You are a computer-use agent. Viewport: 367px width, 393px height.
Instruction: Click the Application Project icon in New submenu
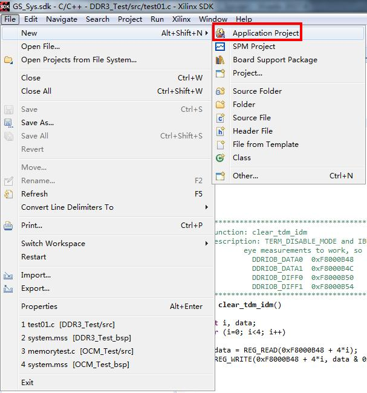click(x=220, y=33)
